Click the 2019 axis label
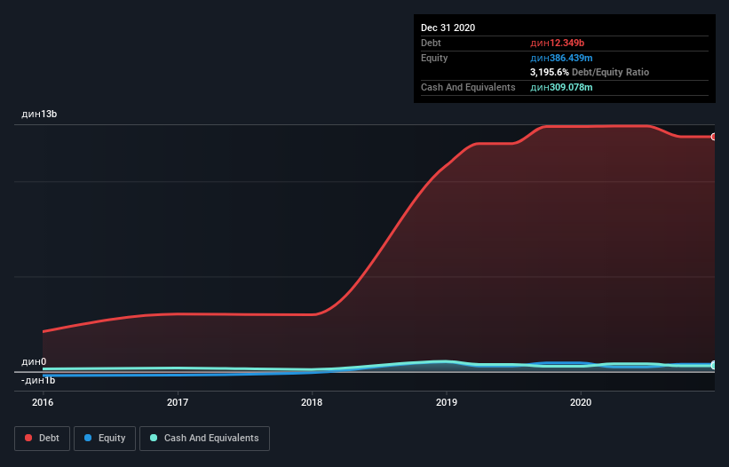The width and height of the screenshot is (729, 467). point(447,402)
